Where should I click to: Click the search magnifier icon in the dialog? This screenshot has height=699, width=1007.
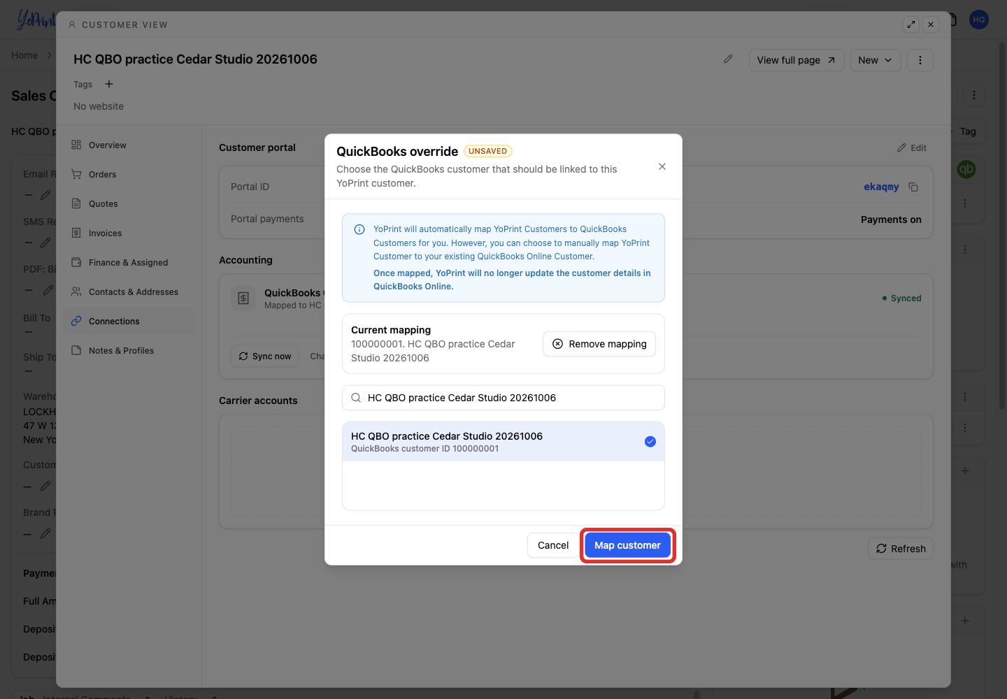356,398
